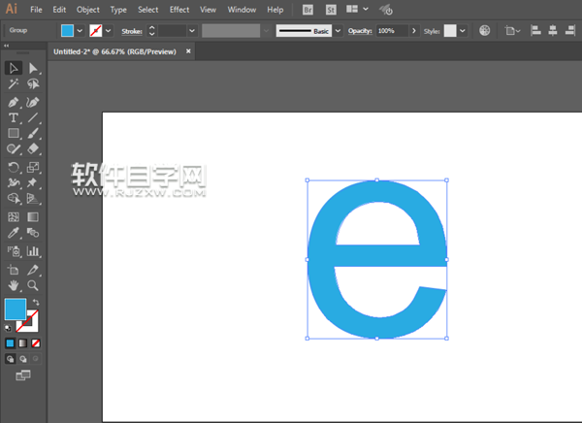Set paint mode to Gradient
582x423 pixels.
(x=22, y=343)
